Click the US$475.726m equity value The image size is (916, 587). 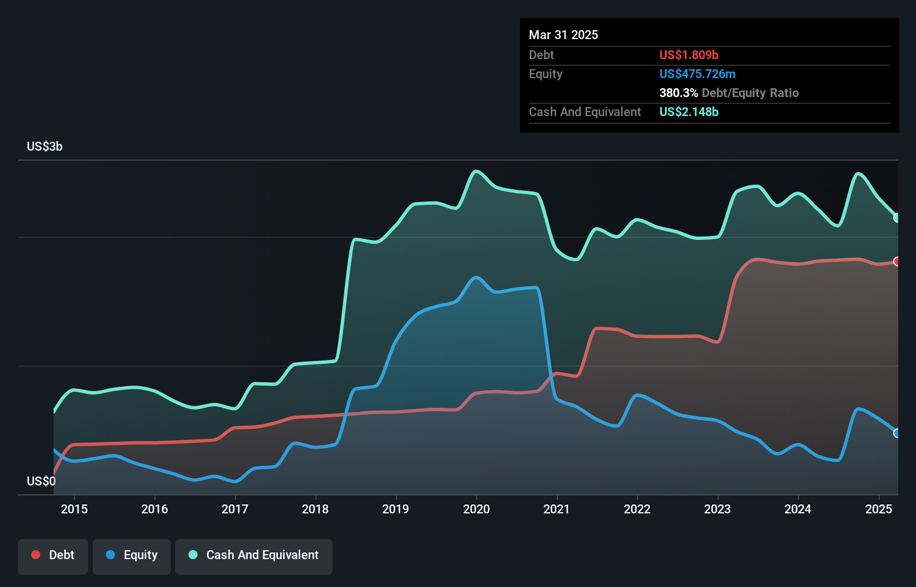697,74
